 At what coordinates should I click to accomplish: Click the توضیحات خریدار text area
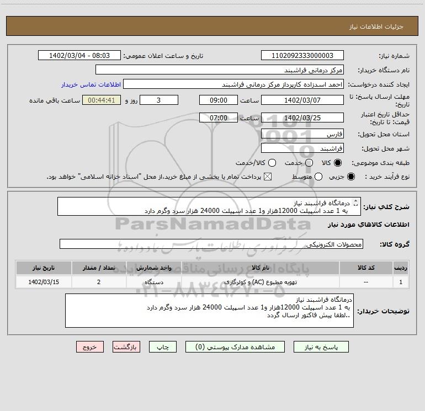pyautogui.click(x=209, y=311)
